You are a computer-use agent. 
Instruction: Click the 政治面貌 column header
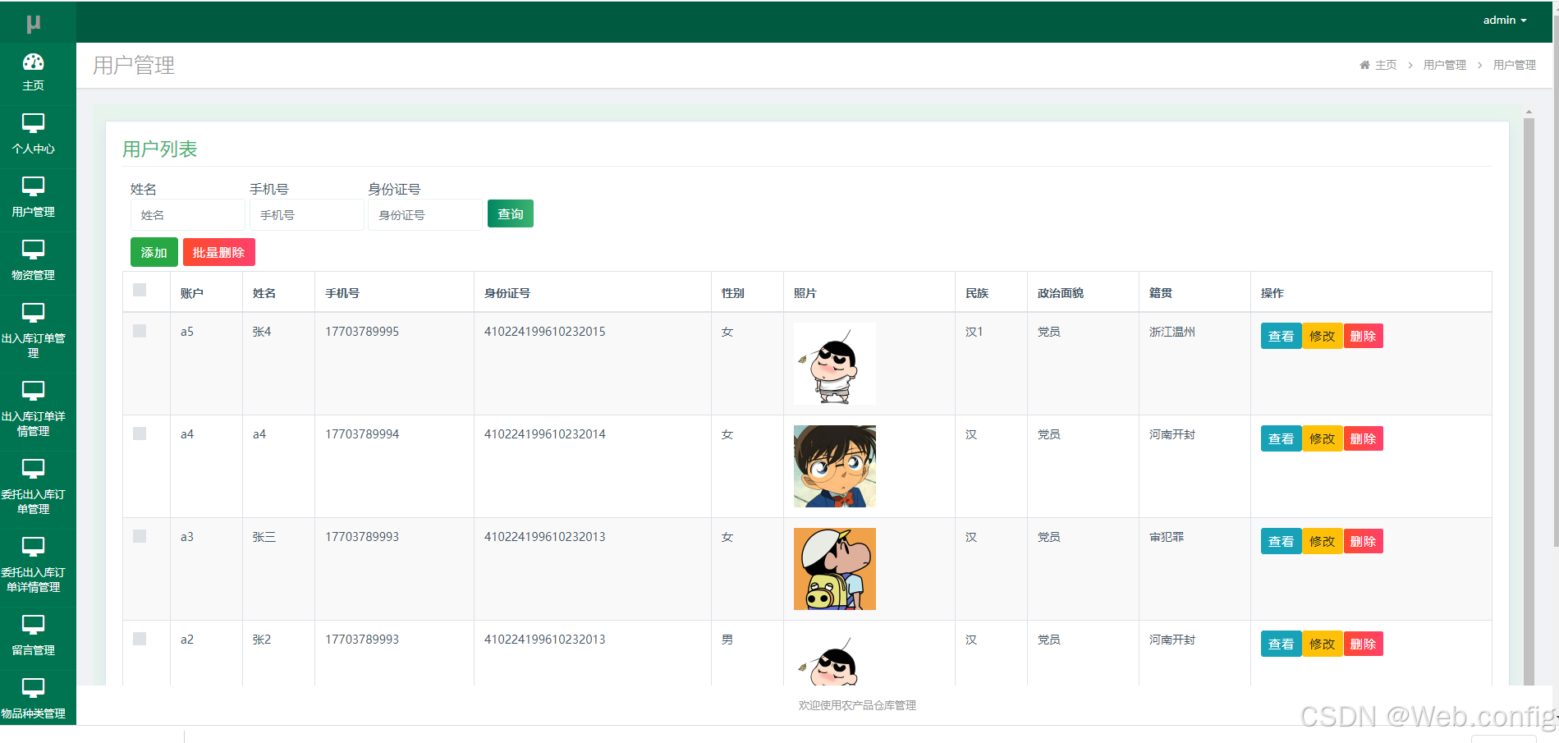click(1061, 293)
